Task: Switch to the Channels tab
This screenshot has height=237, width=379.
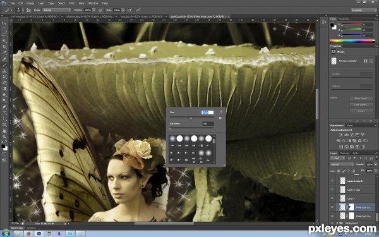Action: click(x=344, y=153)
